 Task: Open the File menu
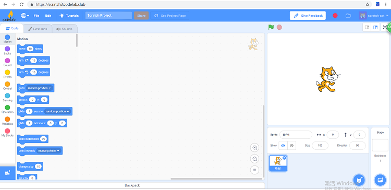(36, 16)
